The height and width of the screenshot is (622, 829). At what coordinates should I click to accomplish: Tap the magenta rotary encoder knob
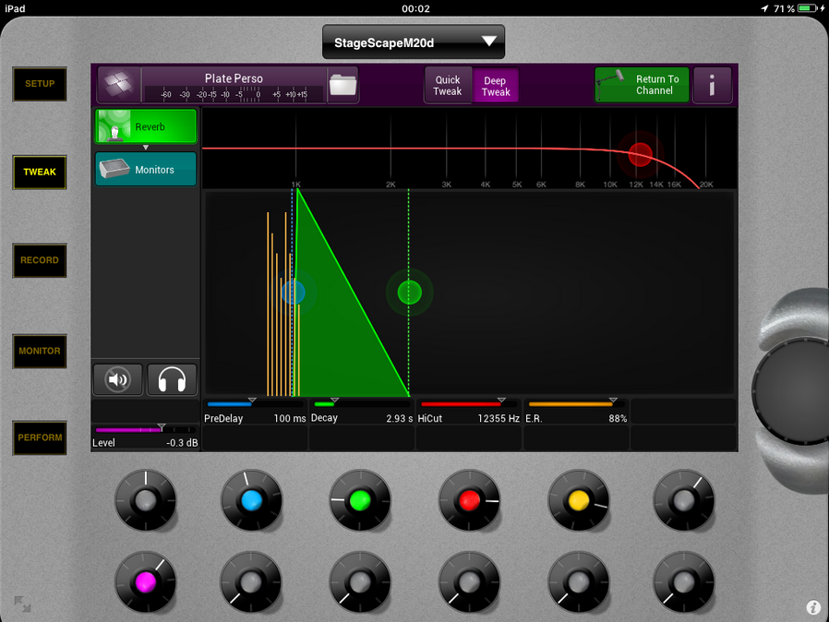coord(145,583)
